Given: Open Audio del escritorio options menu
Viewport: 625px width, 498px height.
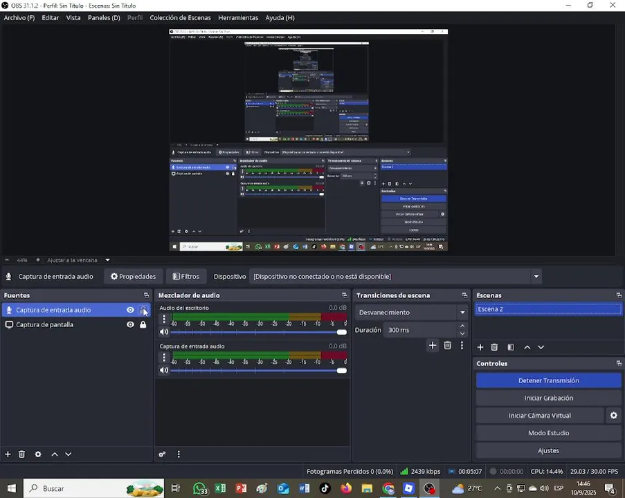Looking at the screenshot, I should pyautogui.click(x=164, y=319).
